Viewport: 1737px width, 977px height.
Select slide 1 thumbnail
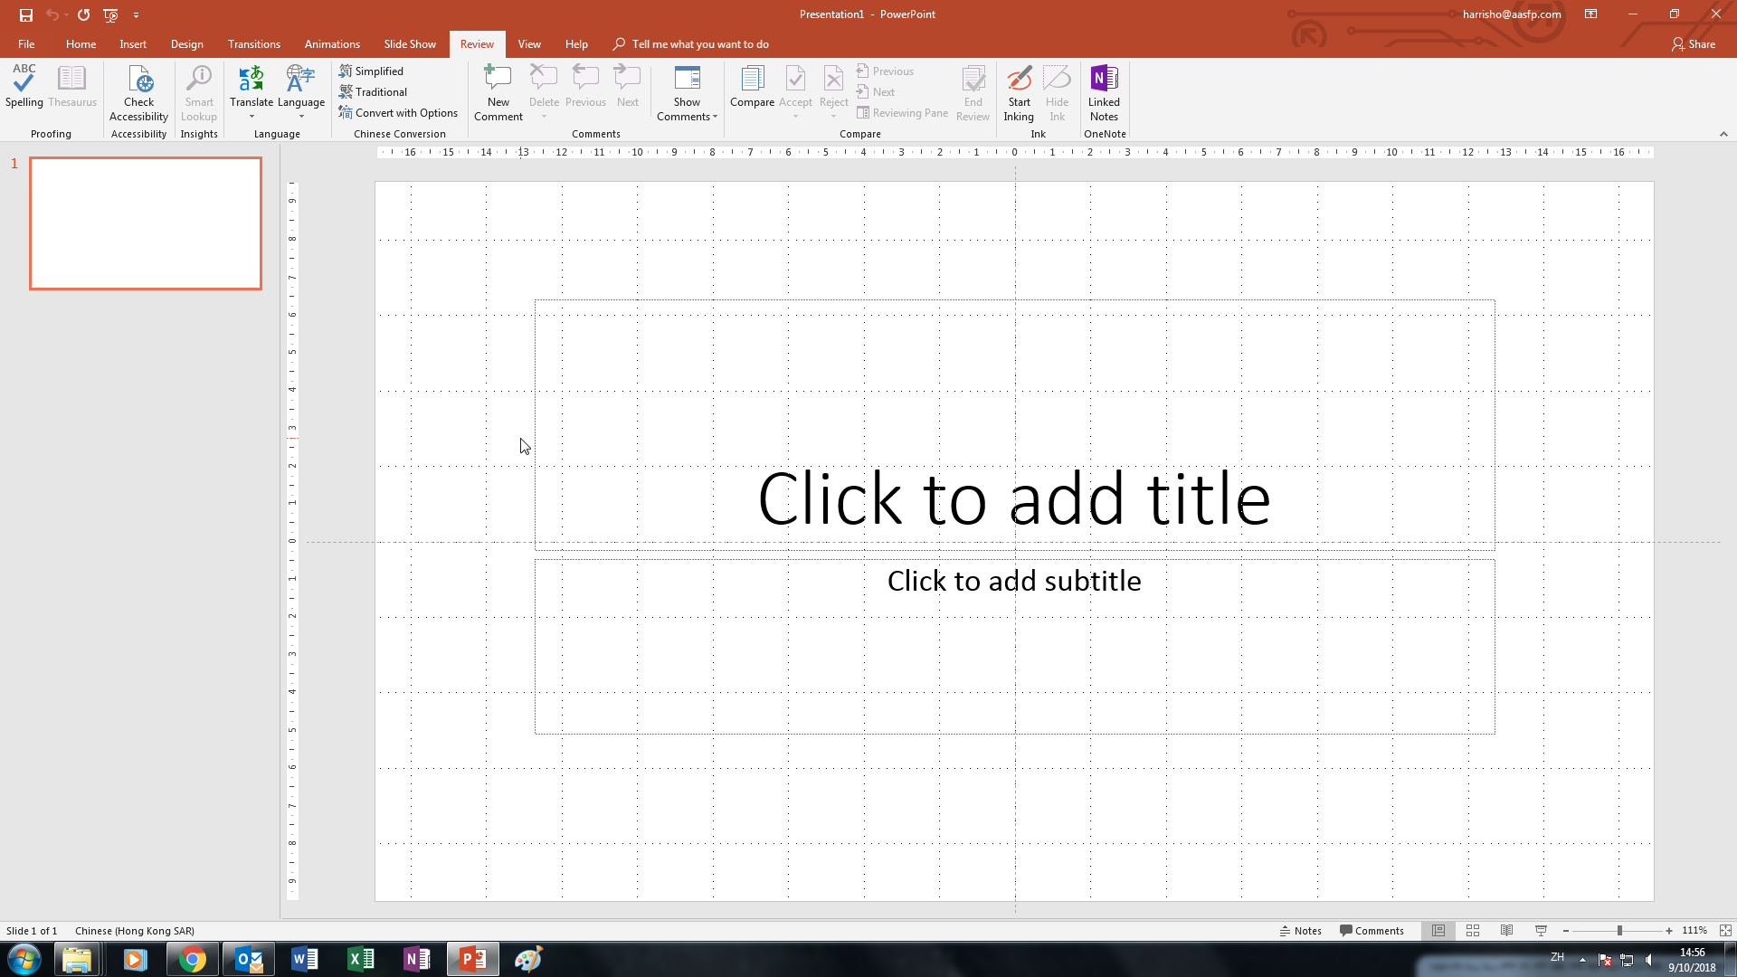(146, 223)
